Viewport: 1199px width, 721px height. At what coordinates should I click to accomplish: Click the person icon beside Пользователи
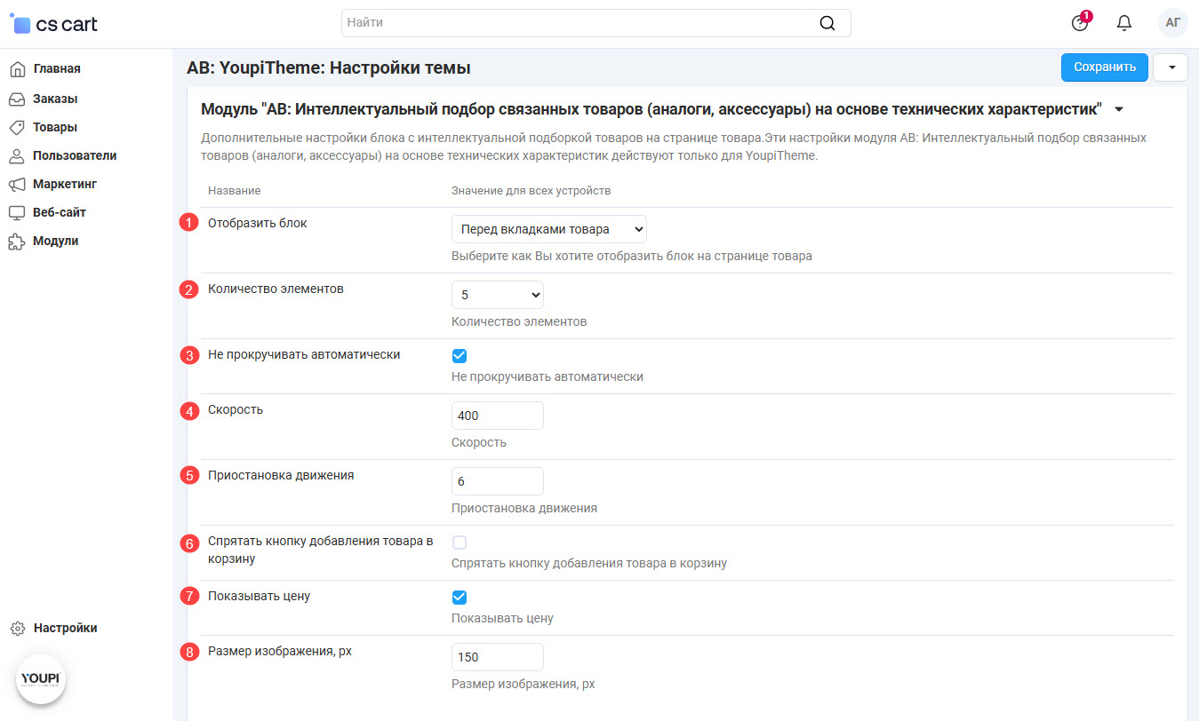[x=16, y=156]
